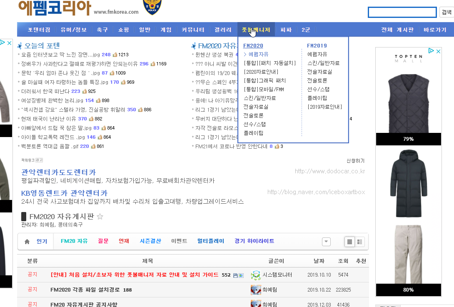Image resolution: width=454 pixels, height=307 pixels.
Task: Open 커뮤니티 menu item
Action: click(193, 30)
